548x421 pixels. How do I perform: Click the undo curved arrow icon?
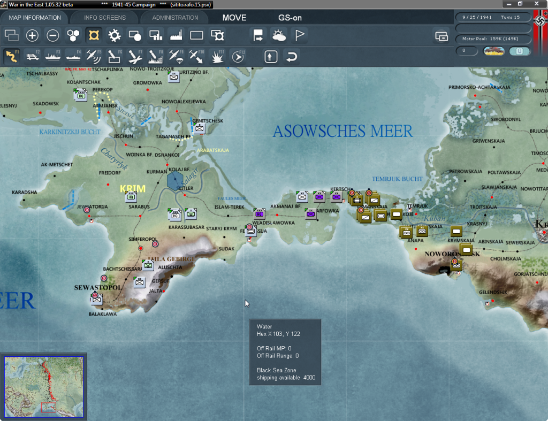point(292,57)
